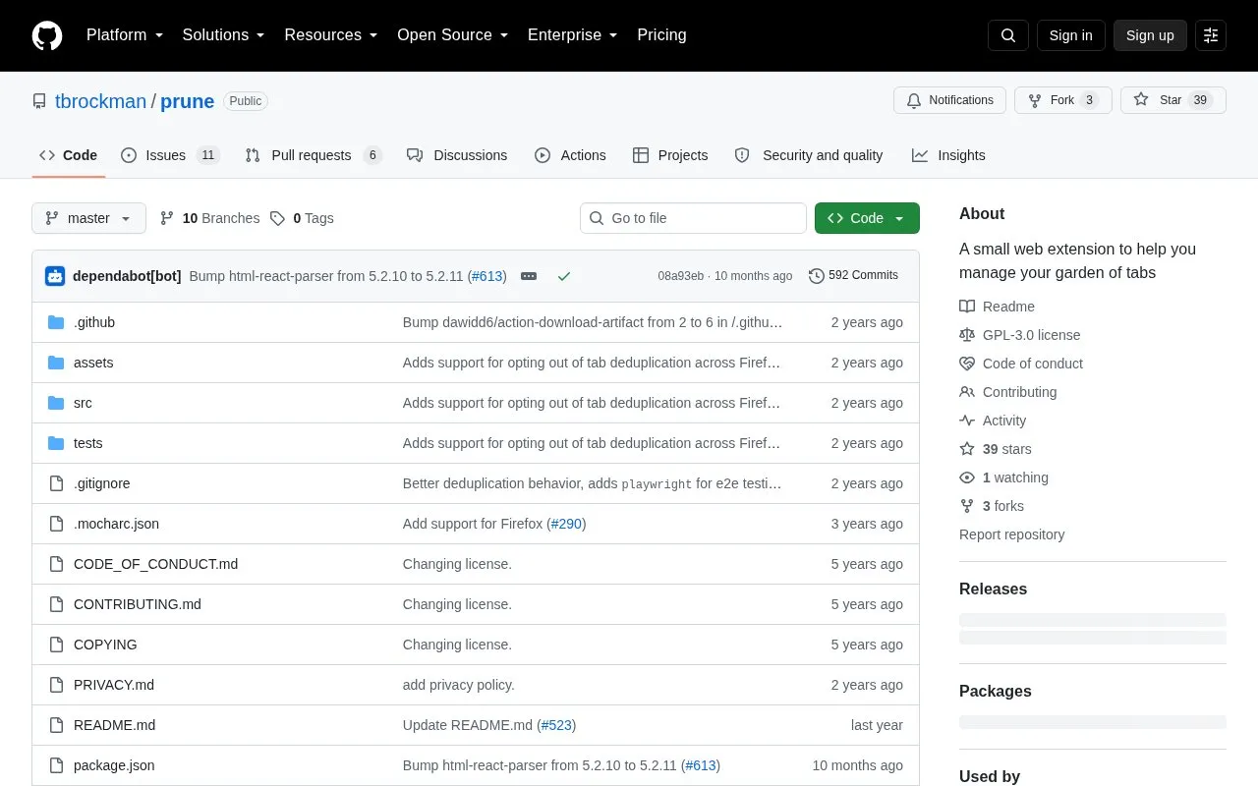
Task: Click the Go to file field
Action: (x=693, y=218)
